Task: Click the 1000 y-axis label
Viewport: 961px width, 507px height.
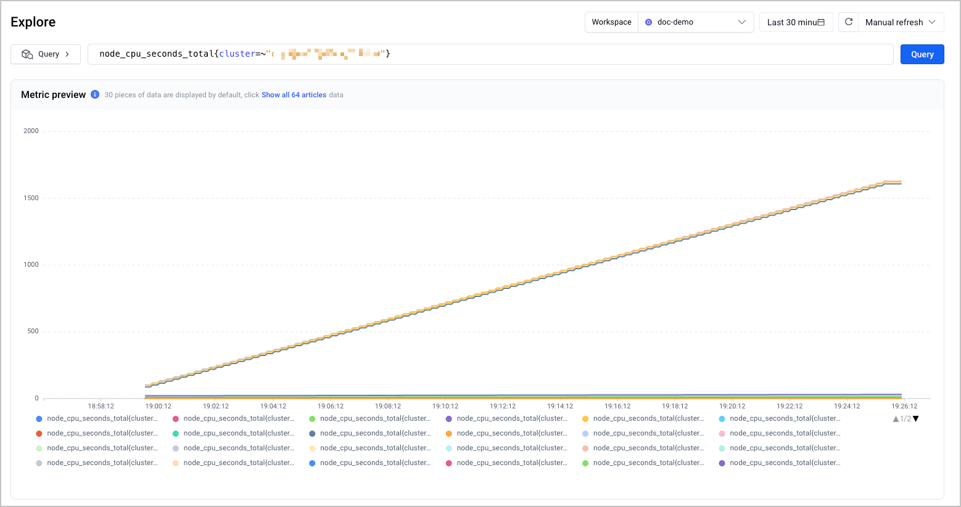Action: coord(31,264)
